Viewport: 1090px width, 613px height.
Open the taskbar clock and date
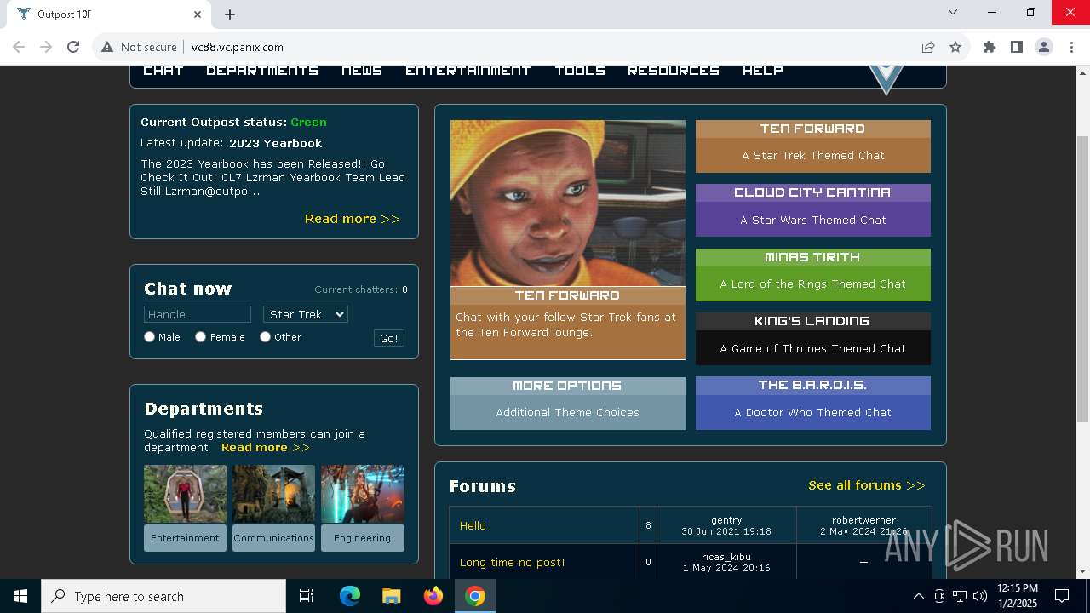click(x=1017, y=596)
